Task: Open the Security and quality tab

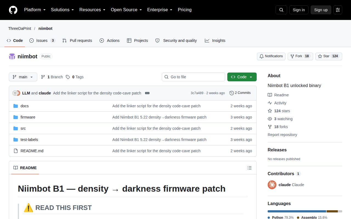Action: click(176, 41)
